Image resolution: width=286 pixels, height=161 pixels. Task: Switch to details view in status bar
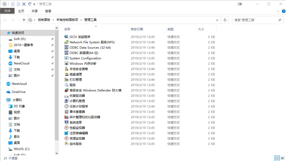coord(277,158)
